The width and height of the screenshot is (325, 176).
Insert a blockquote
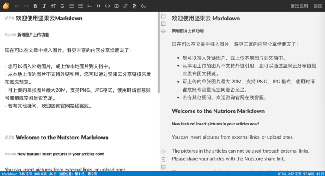coord(98,6)
